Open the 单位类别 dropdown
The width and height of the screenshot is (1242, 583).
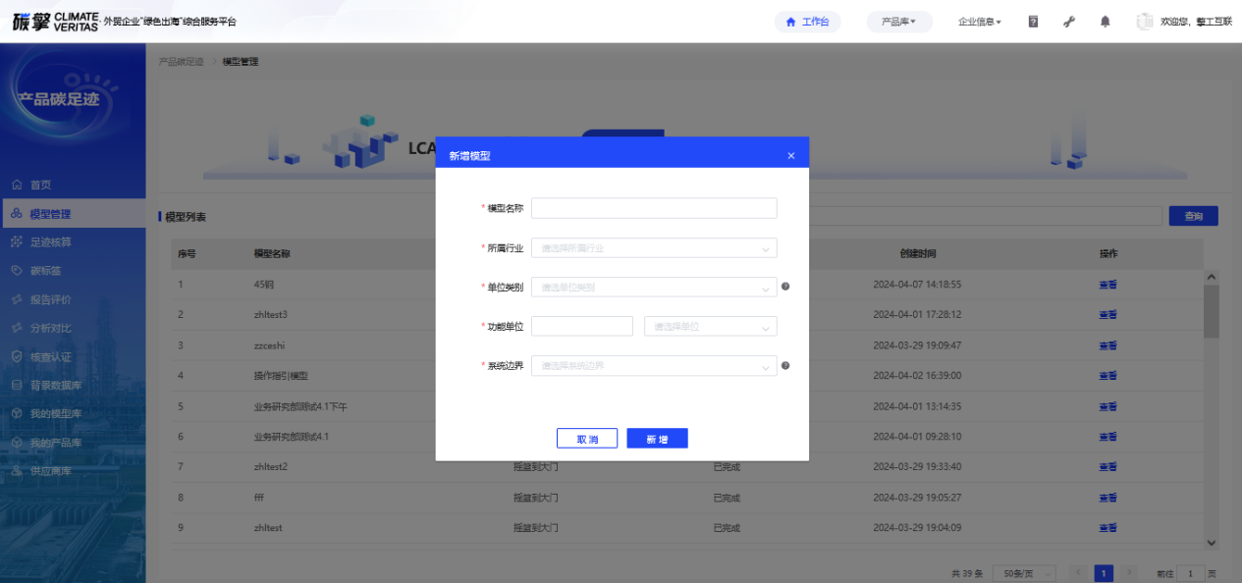654,288
